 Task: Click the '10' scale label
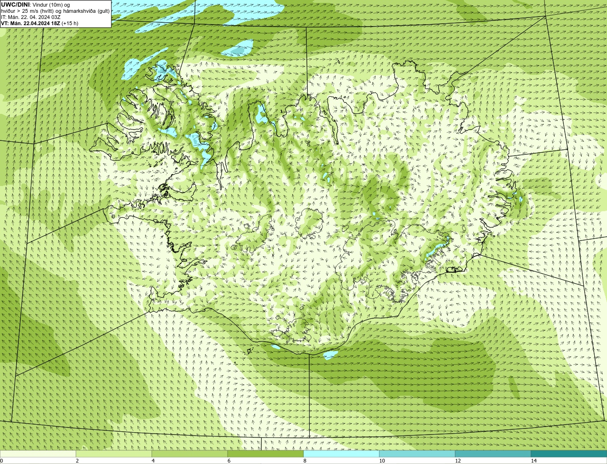[x=382, y=461]
